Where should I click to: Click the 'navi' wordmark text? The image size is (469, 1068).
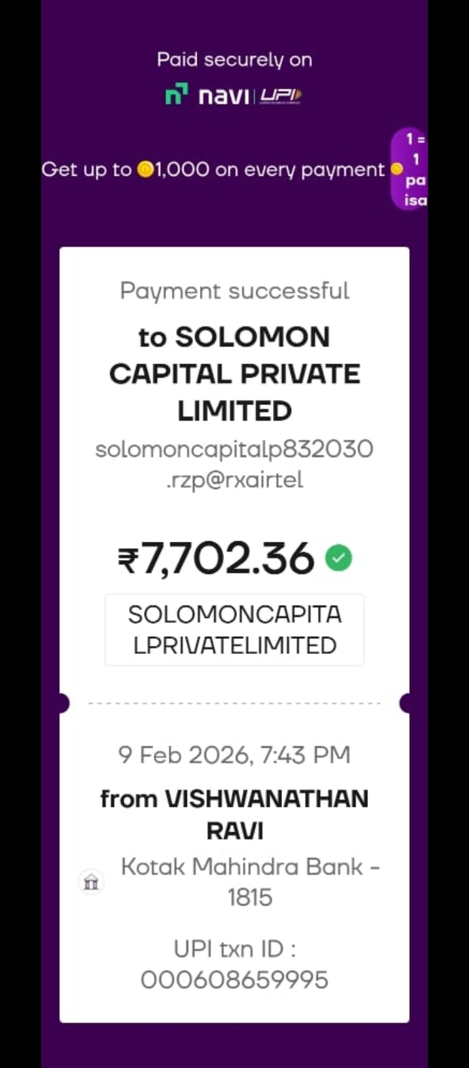(x=223, y=96)
